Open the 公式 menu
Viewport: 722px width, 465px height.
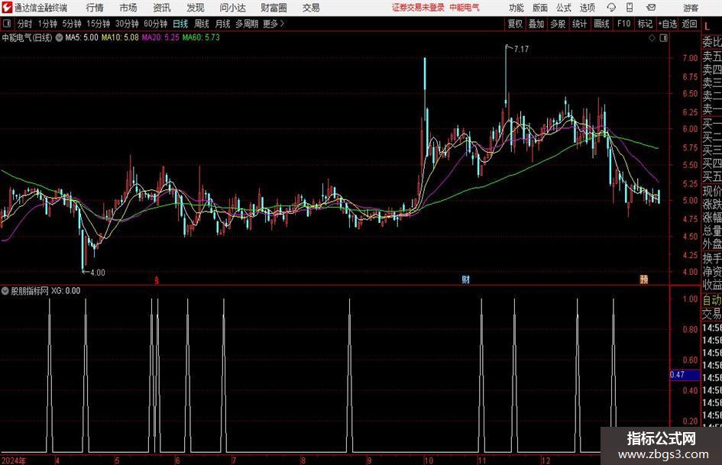pyautogui.click(x=563, y=8)
